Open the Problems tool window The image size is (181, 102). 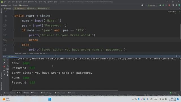(x=35, y=93)
